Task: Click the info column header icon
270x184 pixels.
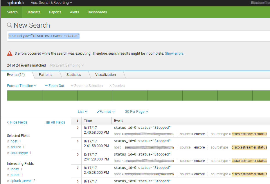Action: [x=77, y=120]
